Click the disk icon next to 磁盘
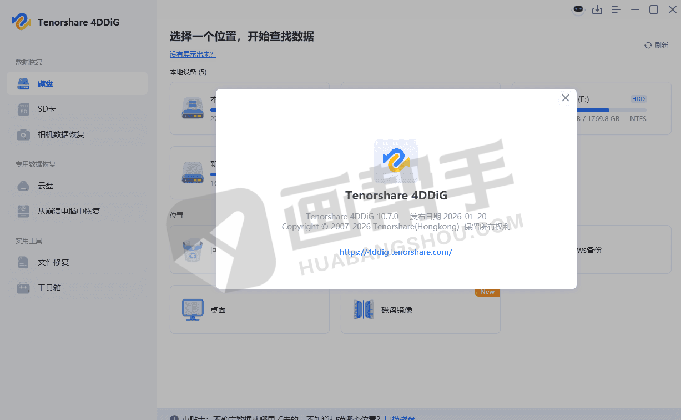This screenshot has width=681, height=420. [23, 84]
